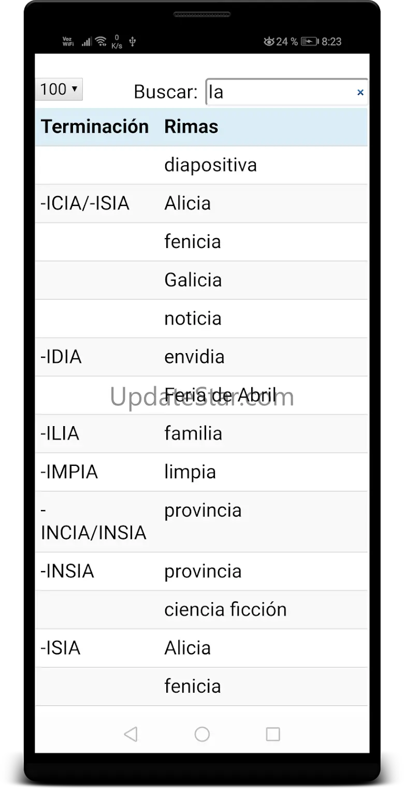This screenshot has width=404, height=789.
Task: Tap the battery indicator icon
Action: point(310,41)
